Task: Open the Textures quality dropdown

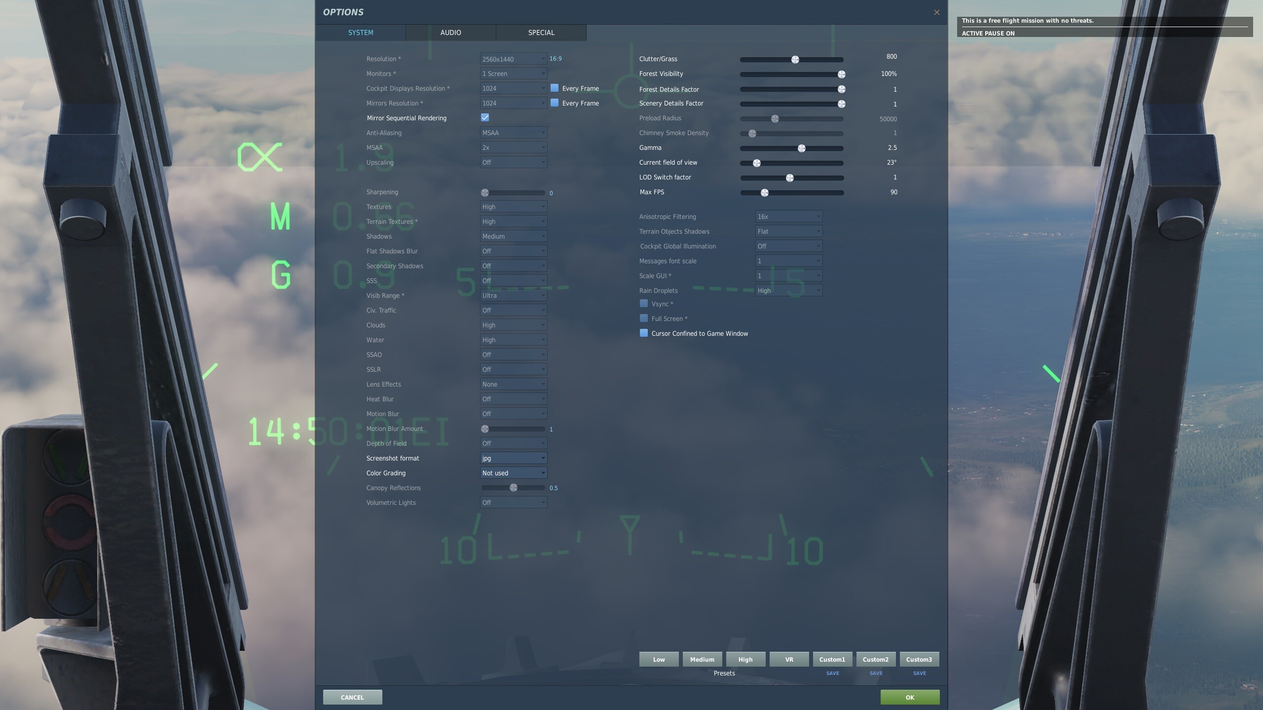Action: point(513,207)
